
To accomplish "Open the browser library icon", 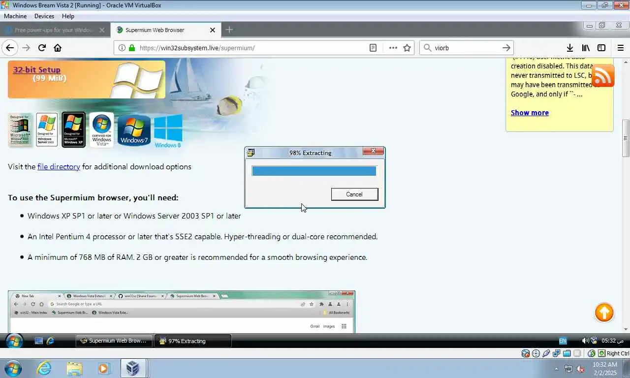I will tap(586, 48).
